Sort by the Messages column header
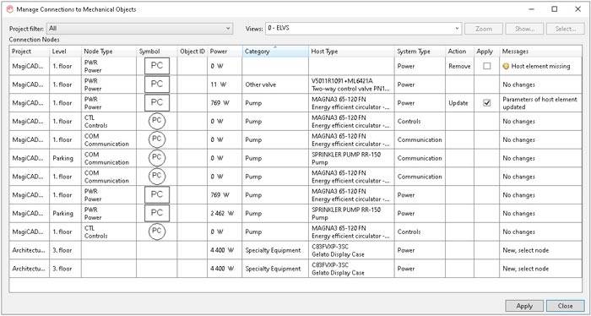The image size is (591, 316). pos(540,52)
